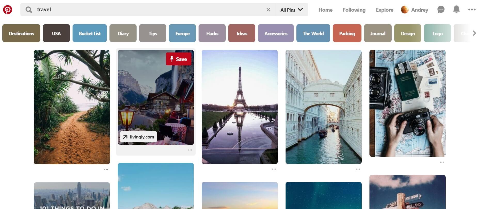
Task: Open options dots under jungle path pin
Action: pos(106,169)
